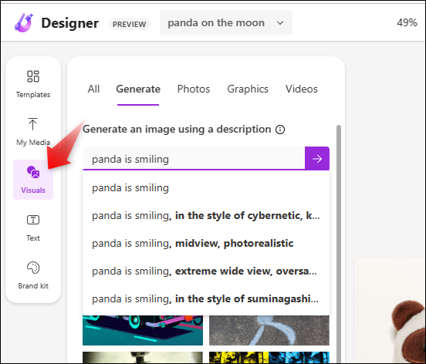Select the chalk drawing thumbnail
This screenshot has width=426, height=364.
[x=269, y=330]
